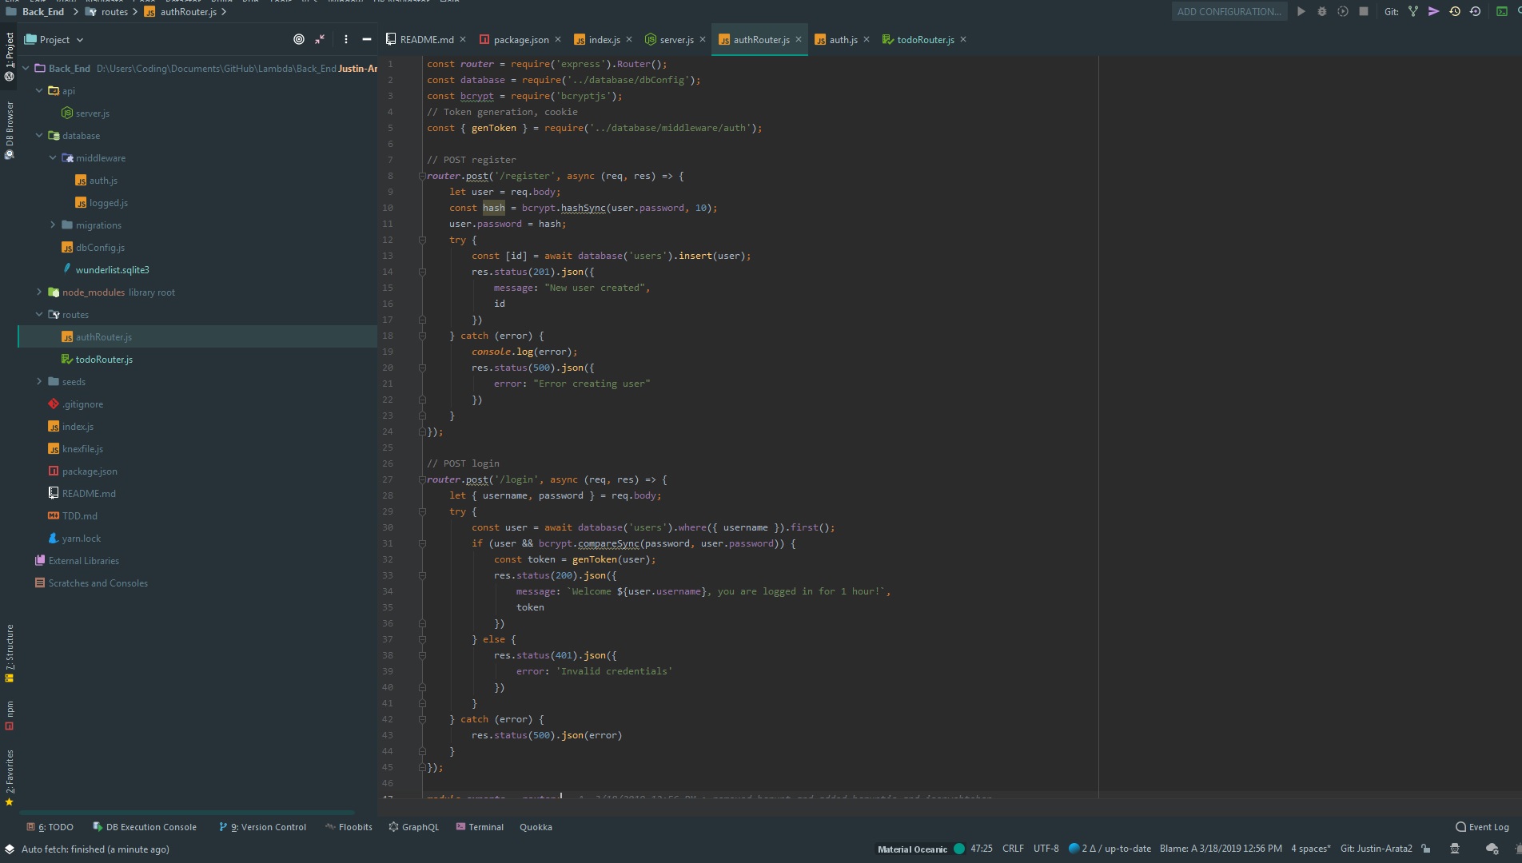Screen dimensions: 1522x863
Task: Collapse the routes folder
Action: 39,314
